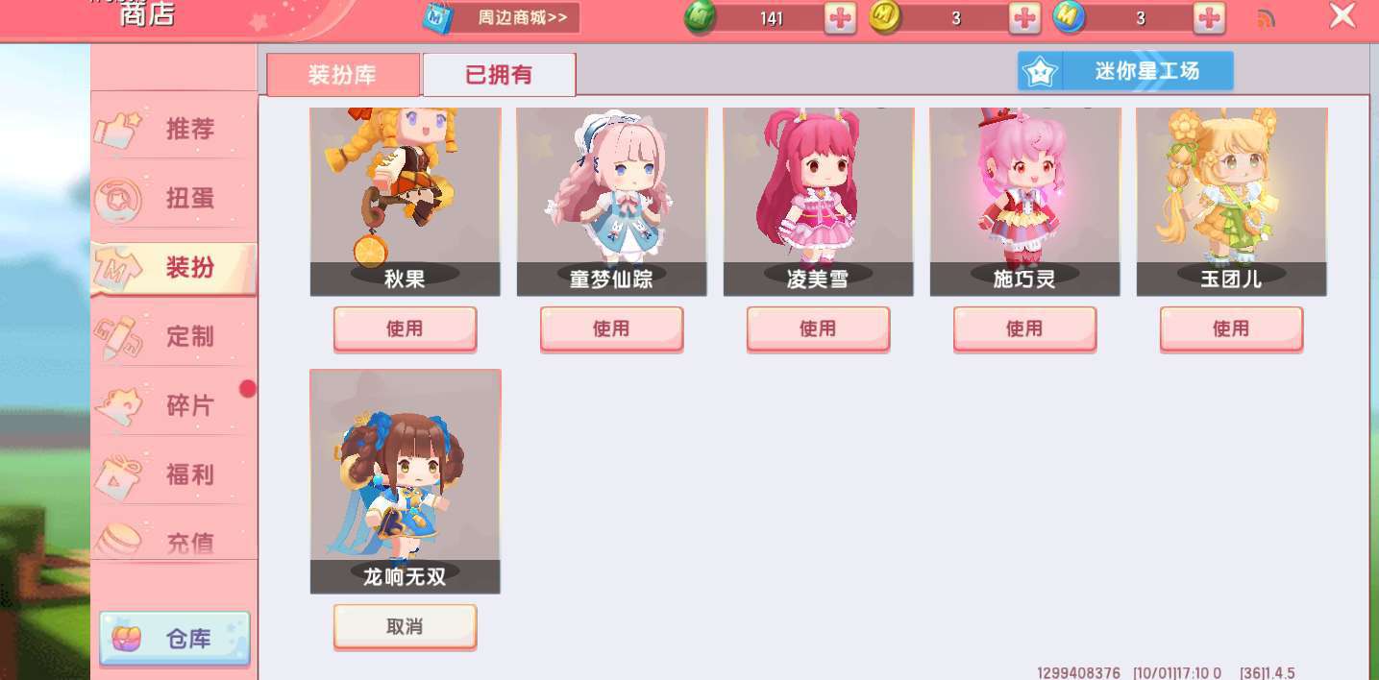
Task: Switch to the 已拥有 tab
Action: [x=499, y=75]
